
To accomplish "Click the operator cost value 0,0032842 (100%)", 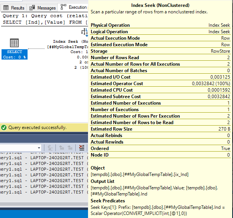I will 211,84.
